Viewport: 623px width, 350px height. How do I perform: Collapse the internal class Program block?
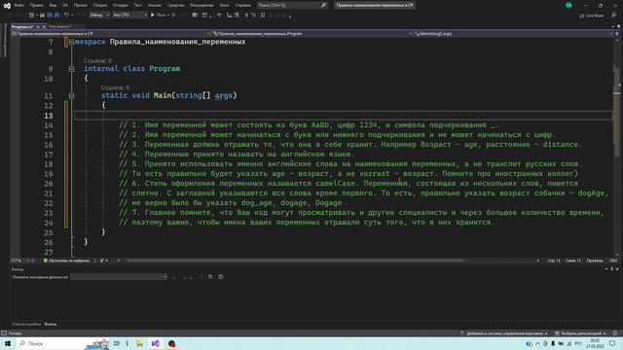pyautogui.click(x=71, y=69)
